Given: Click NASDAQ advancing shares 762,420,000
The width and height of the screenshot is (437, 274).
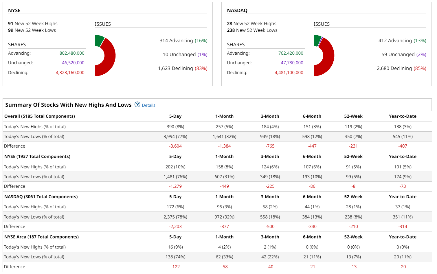Looking at the screenshot, I should pyautogui.click(x=291, y=53).
